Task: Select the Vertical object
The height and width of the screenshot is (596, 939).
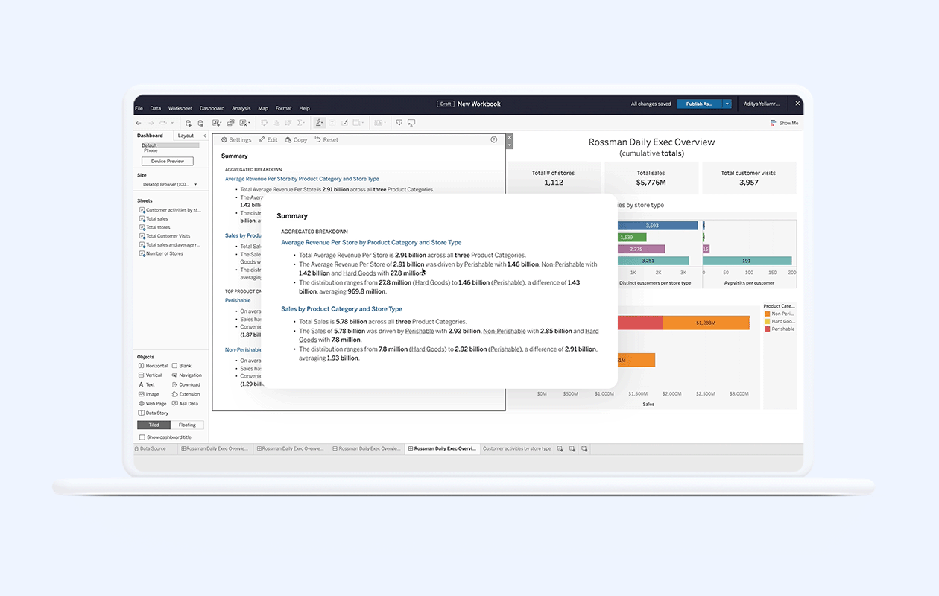Action: [x=151, y=375]
